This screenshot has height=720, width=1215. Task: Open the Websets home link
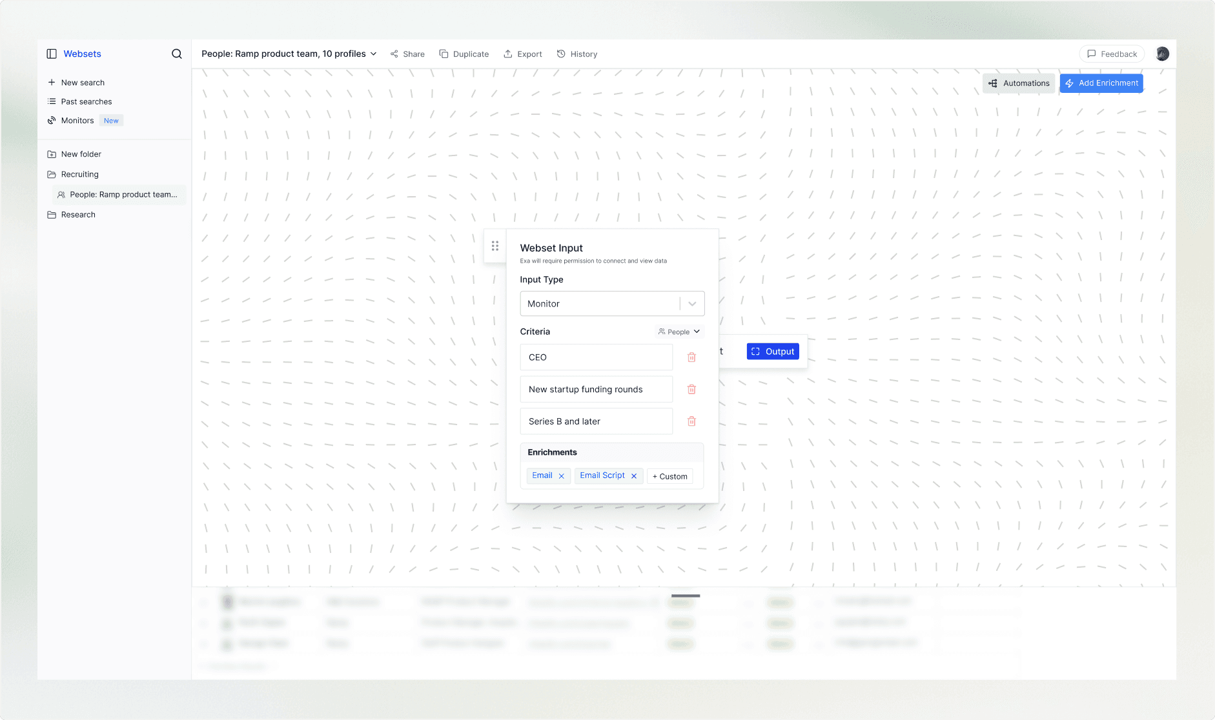pos(82,54)
